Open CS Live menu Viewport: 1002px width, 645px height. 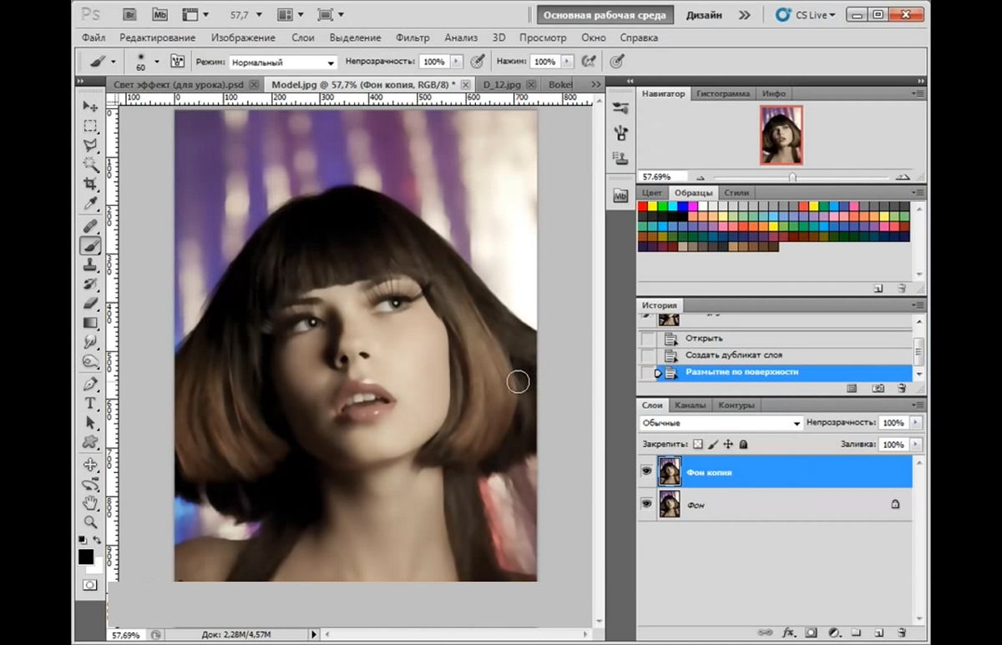(x=805, y=15)
